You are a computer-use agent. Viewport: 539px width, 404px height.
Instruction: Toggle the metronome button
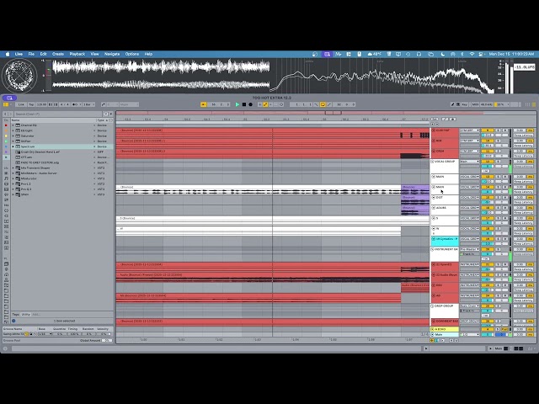(75, 104)
